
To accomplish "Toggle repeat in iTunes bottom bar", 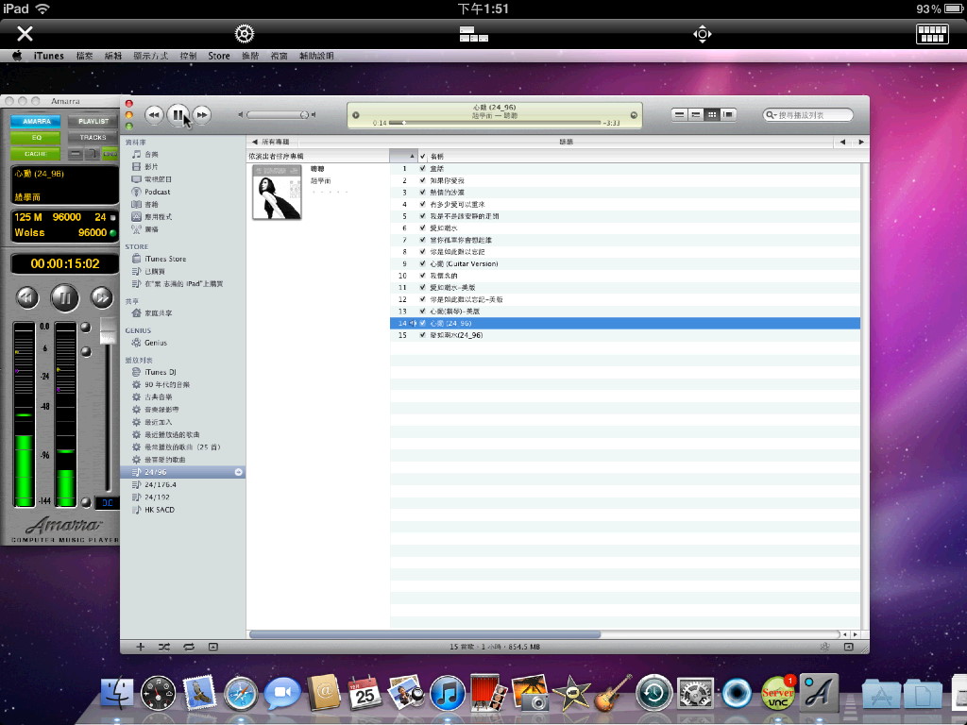I will (x=189, y=647).
